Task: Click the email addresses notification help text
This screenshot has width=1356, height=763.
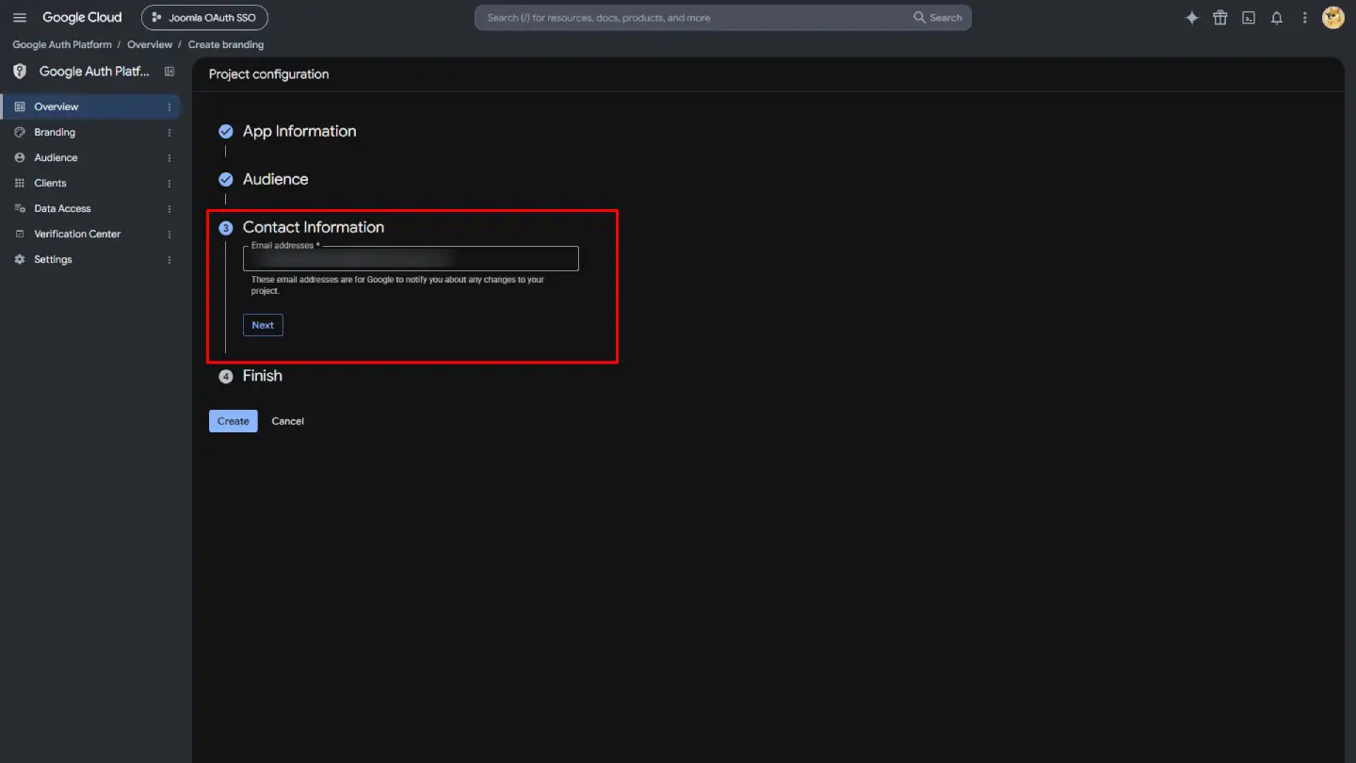Action: click(x=397, y=285)
